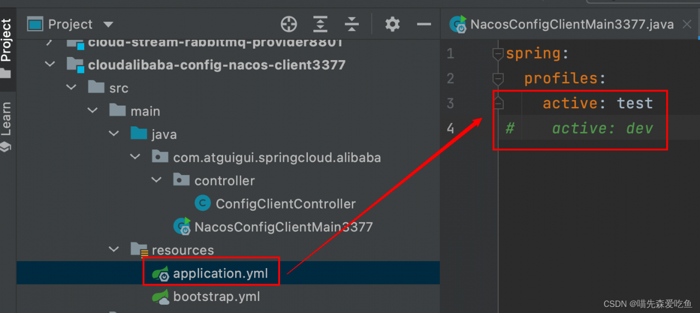
Task: Select application.yml in the tree
Action: click(x=220, y=273)
